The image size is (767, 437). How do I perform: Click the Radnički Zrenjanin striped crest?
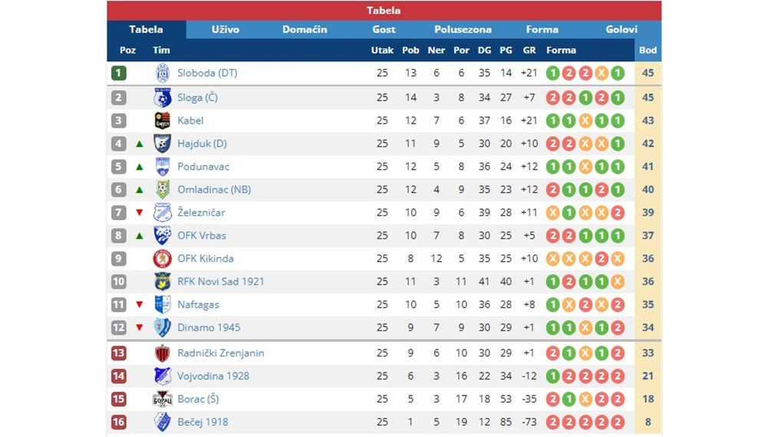pyautogui.click(x=163, y=353)
